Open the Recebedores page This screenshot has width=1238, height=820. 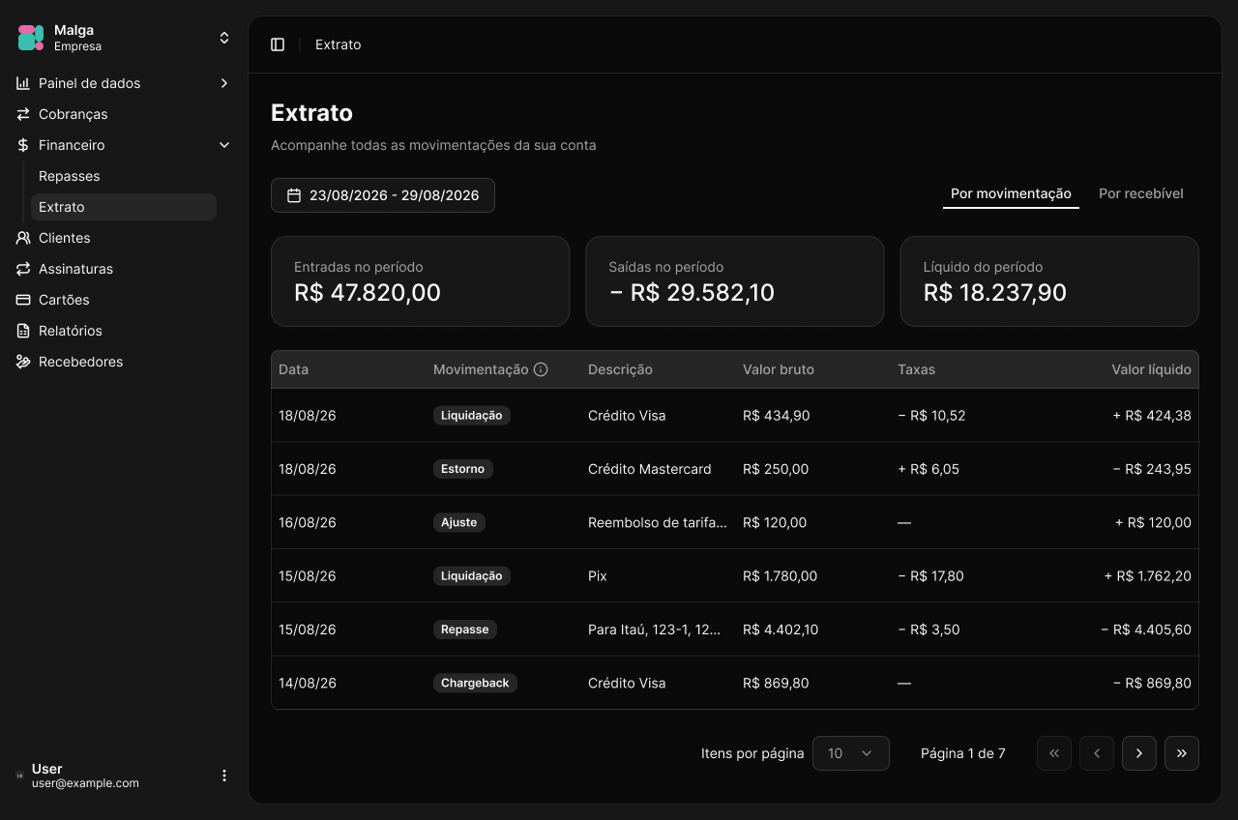click(x=124, y=362)
